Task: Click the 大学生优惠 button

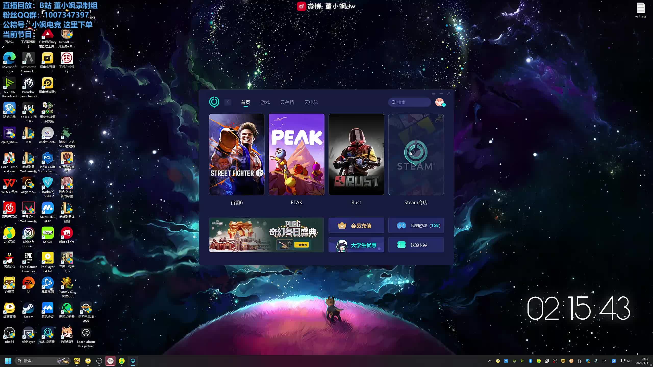Action: [356, 245]
